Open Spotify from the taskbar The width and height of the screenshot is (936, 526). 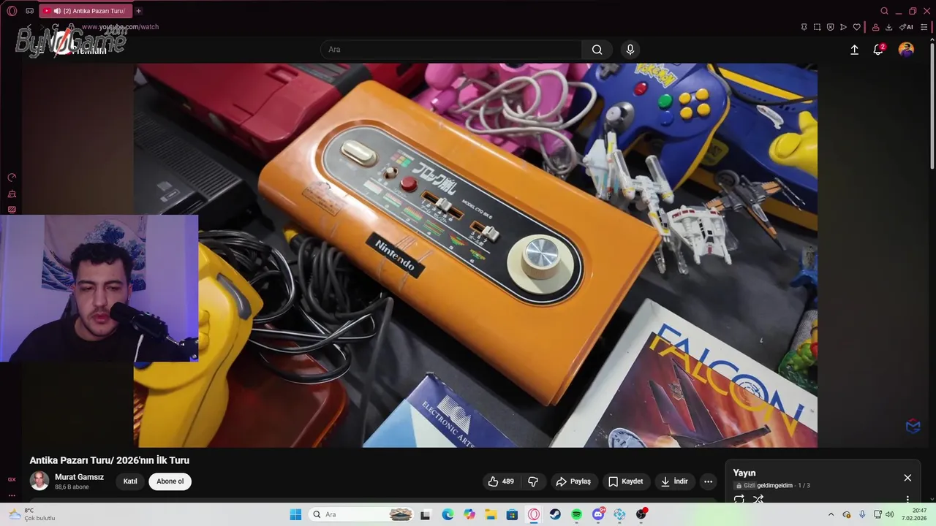(576, 514)
